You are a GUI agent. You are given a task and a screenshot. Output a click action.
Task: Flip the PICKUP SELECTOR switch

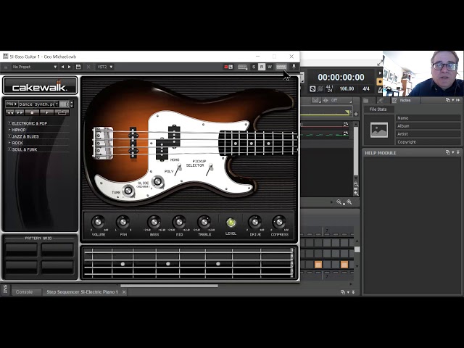[x=210, y=170]
